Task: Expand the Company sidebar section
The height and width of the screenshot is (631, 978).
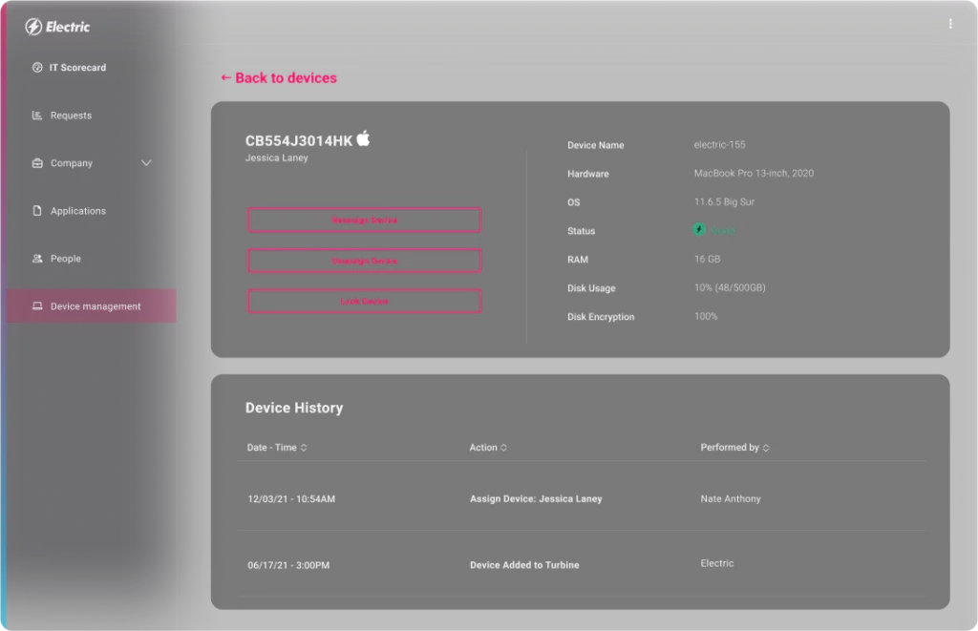Action: coord(146,162)
